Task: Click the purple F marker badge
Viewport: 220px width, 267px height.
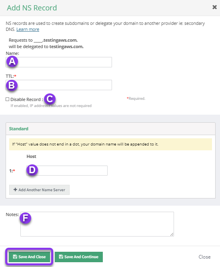Action: (25, 218)
